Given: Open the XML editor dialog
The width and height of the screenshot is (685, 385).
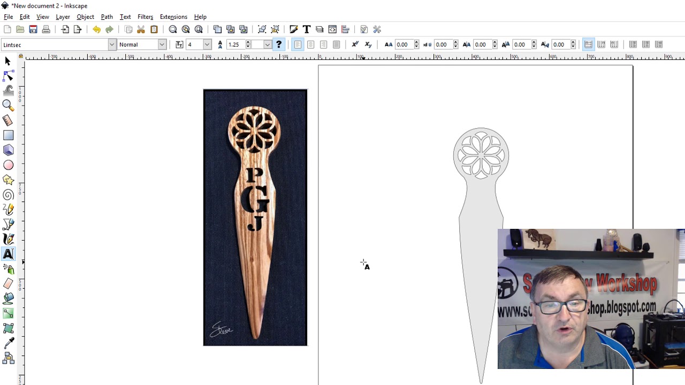Looking at the screenshot, I should click(x=332, y=29).
